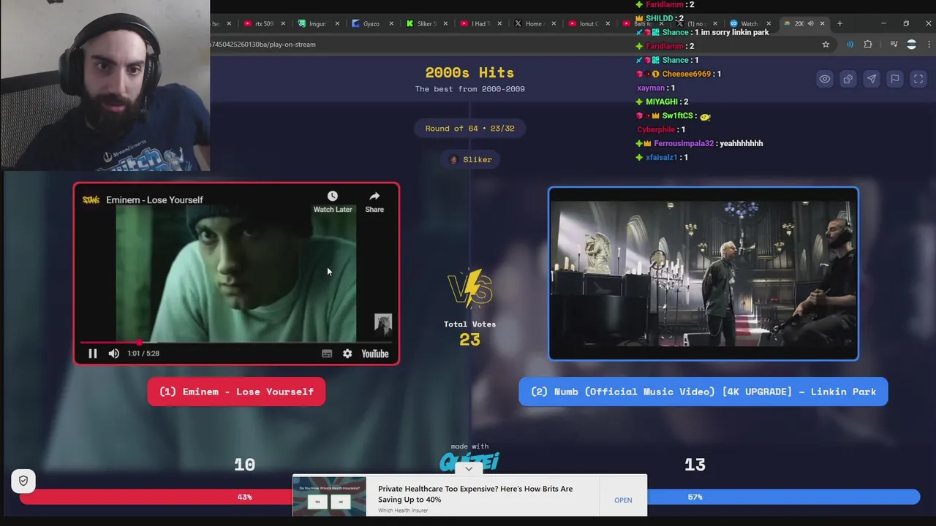Image resolution: width=936 pixels, height=526 pixels.
Task: Open browser extensions puzzle icon
Action: click(x=868, y=45)
